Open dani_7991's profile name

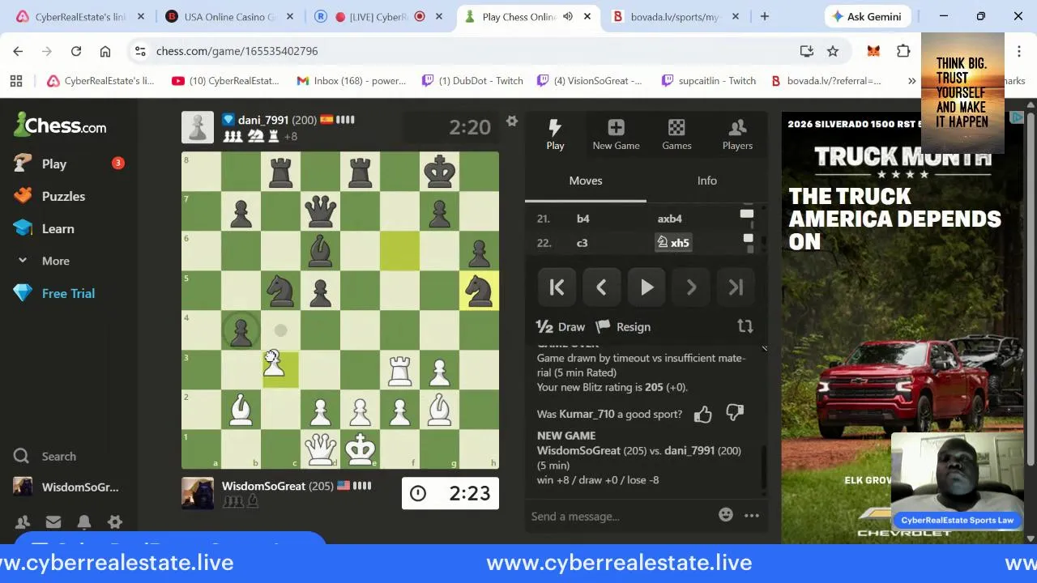[263, 120]
